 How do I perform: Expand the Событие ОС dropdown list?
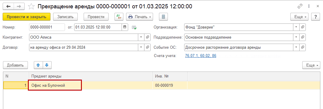click(296, 47)
